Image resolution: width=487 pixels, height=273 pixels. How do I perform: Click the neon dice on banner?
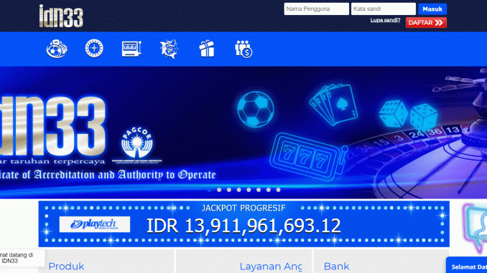coord(409,115)
